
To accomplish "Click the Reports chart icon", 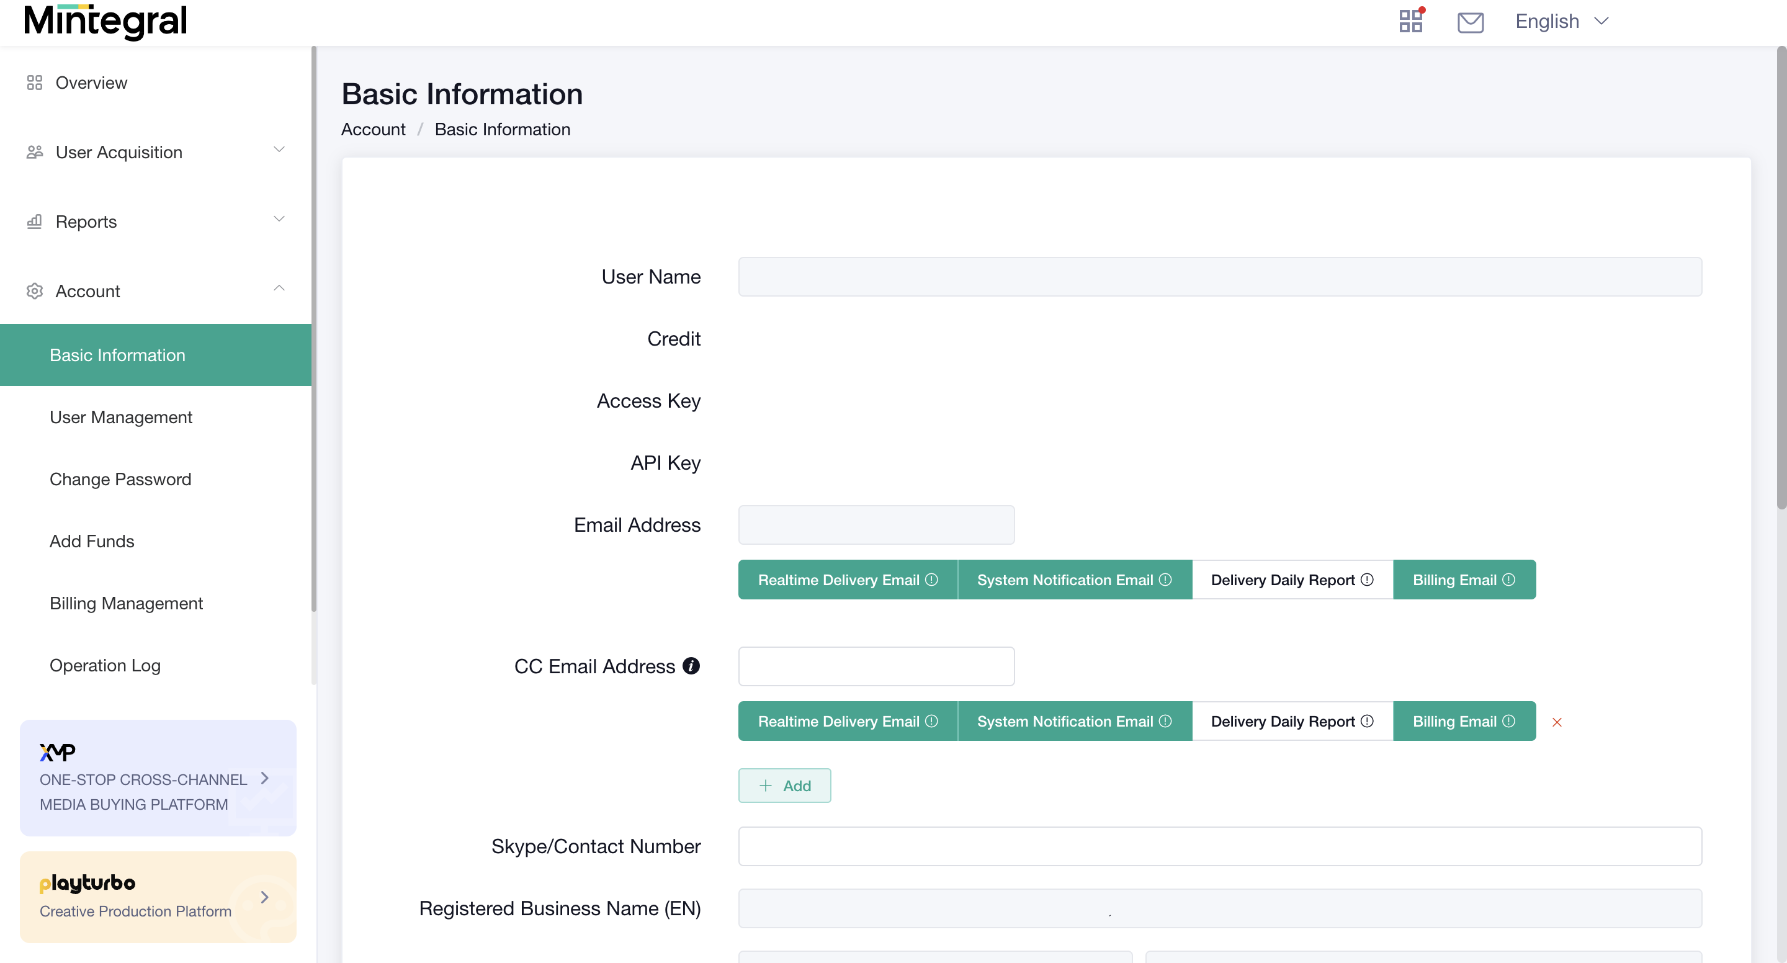I will [x=35, y=221].
